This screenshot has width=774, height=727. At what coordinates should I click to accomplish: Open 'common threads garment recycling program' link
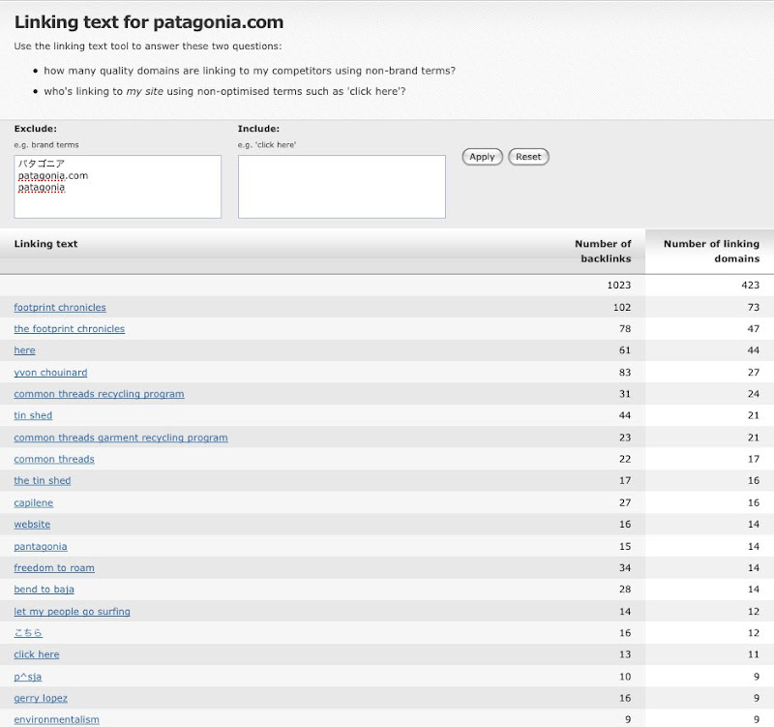(121, 438)
